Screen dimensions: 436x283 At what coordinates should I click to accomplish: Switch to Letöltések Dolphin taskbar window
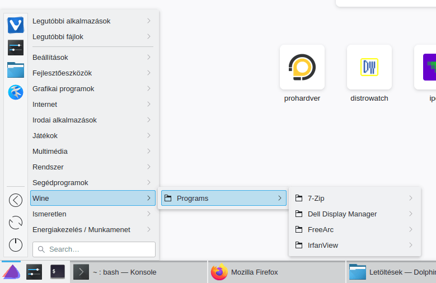coord(391,272)
